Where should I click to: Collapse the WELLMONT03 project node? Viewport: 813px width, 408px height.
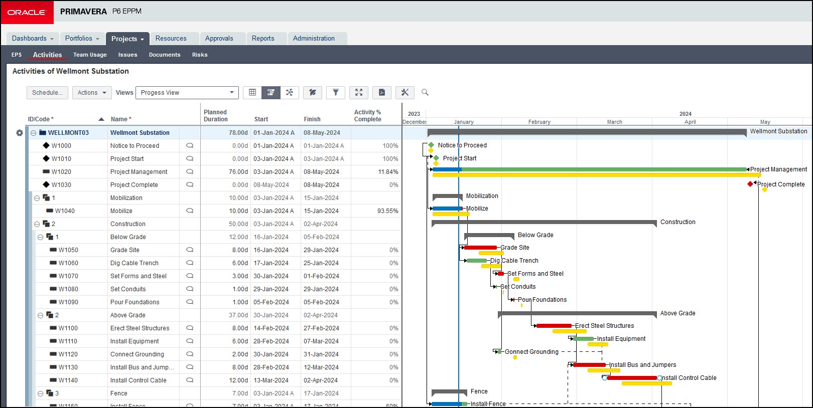click(34, 133)
